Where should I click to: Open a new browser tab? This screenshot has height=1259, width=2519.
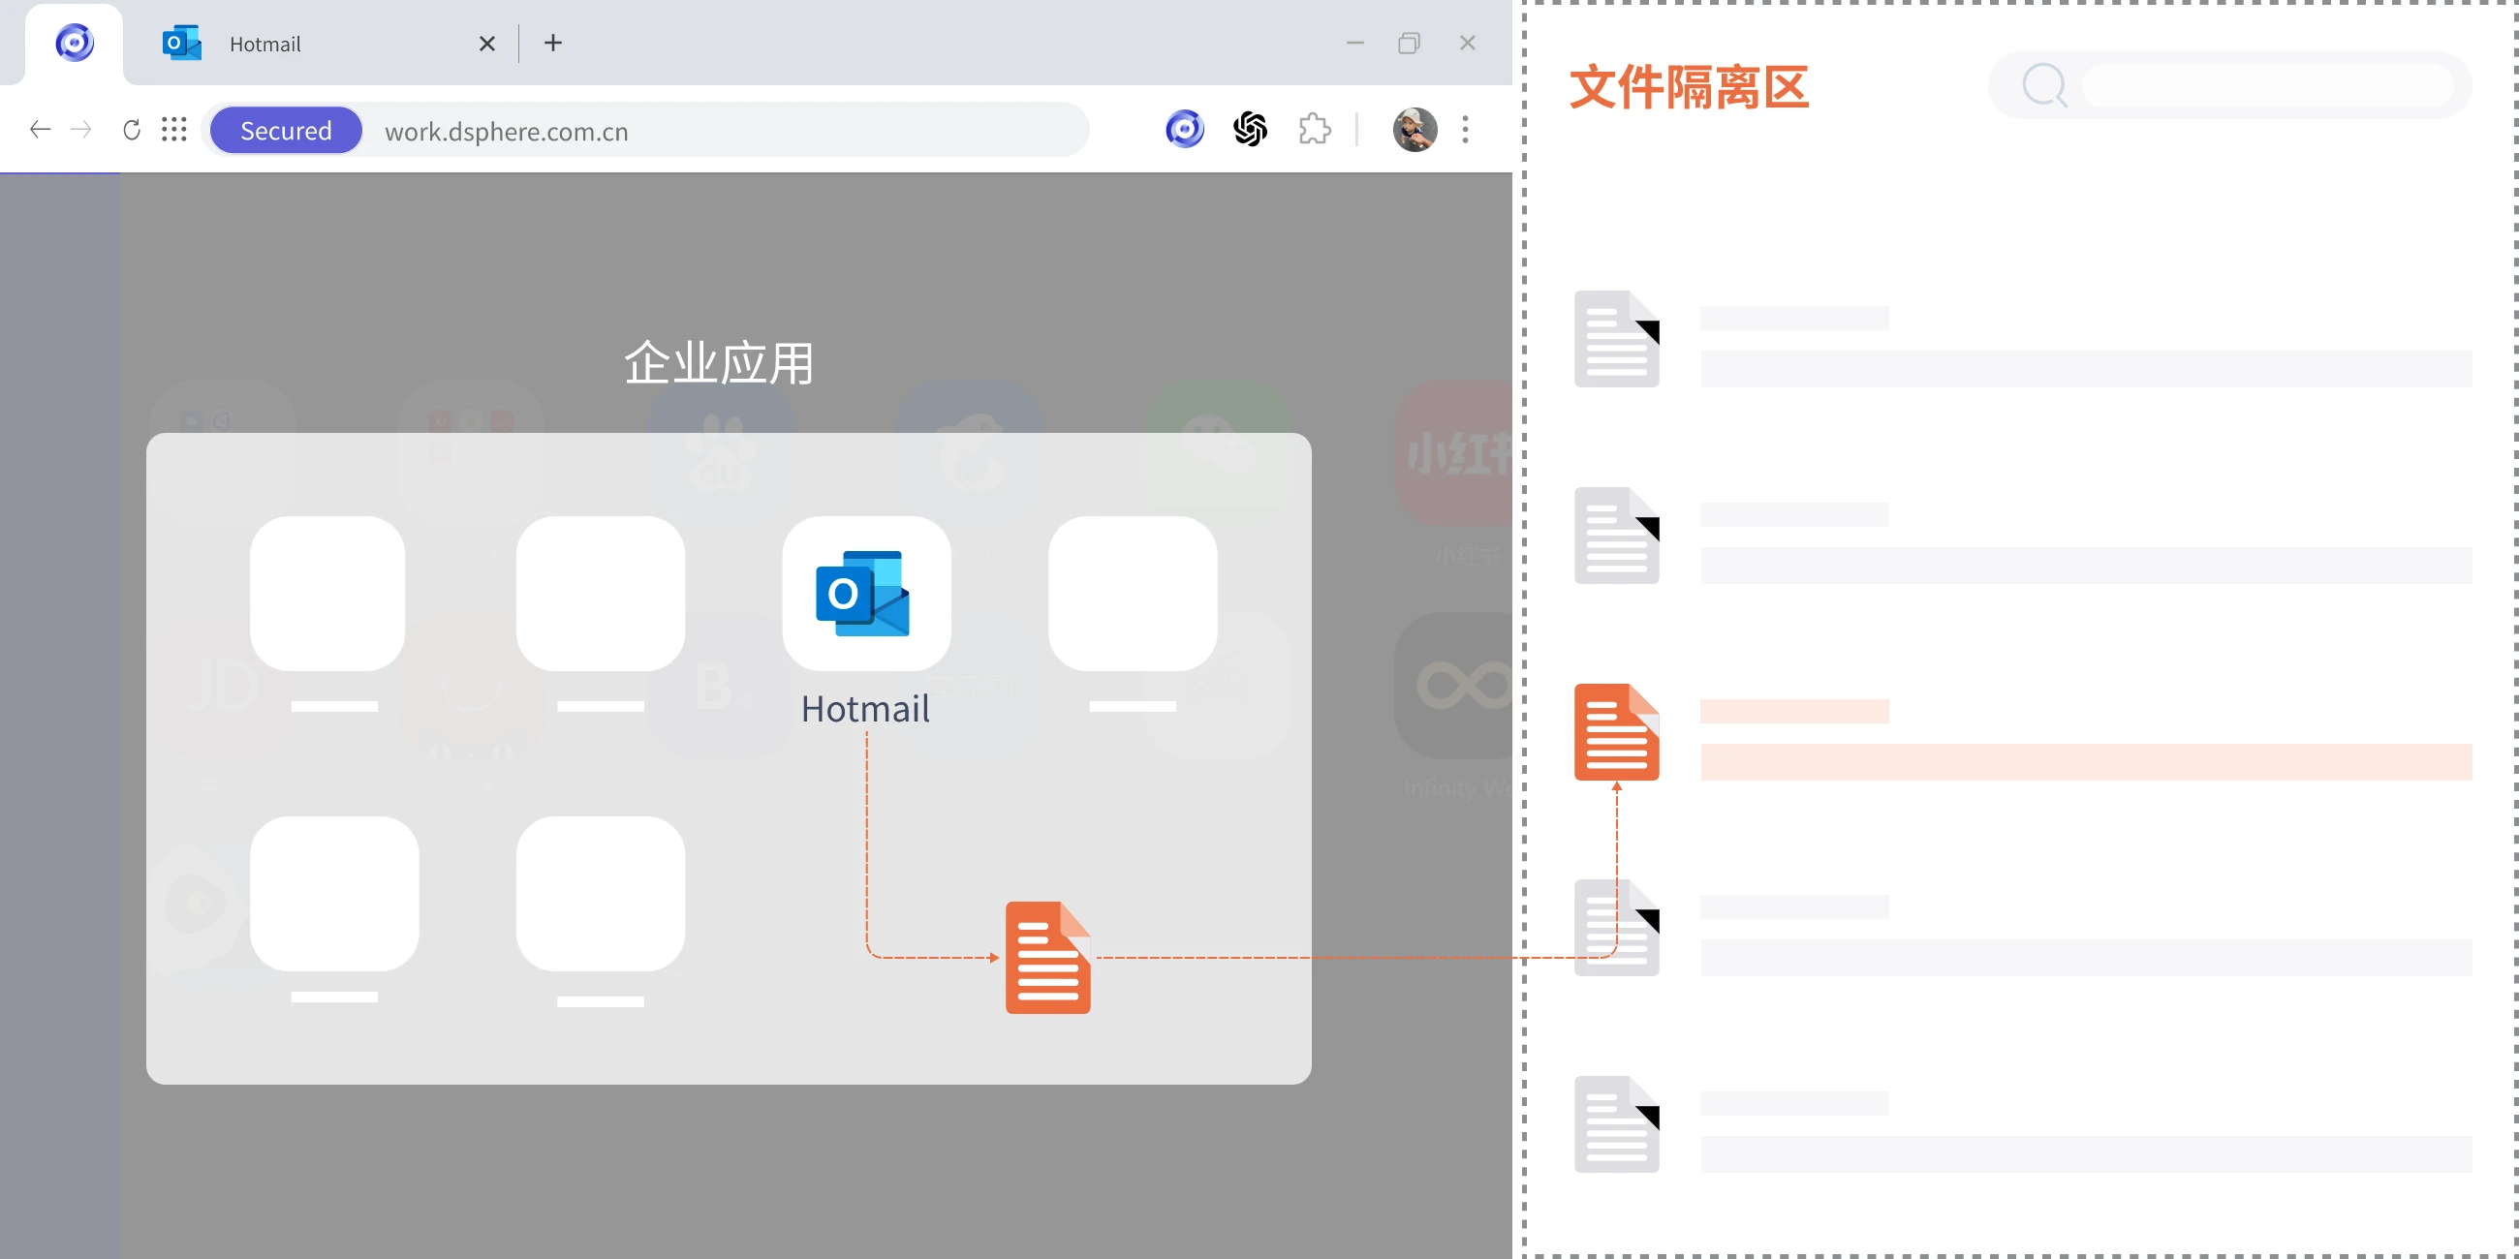(x=552, y=43)
